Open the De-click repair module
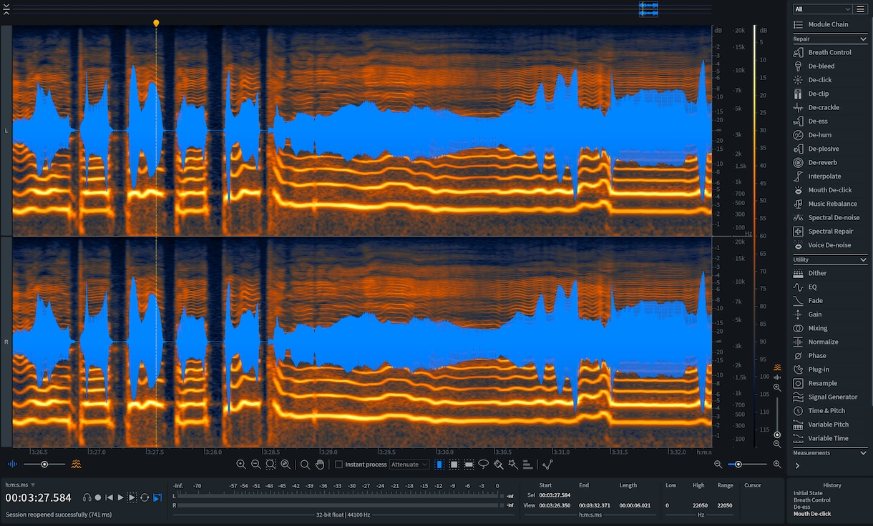Viewport: 873px width, 526px height. 819,80
